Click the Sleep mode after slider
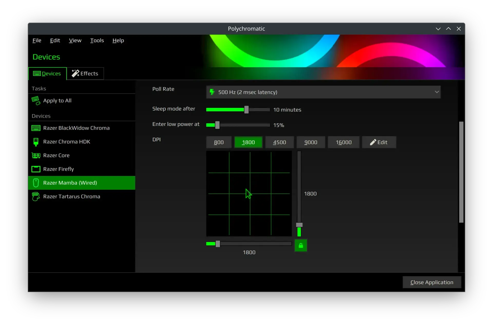Viewport: 493px width, 325px height. pos(238,110)
